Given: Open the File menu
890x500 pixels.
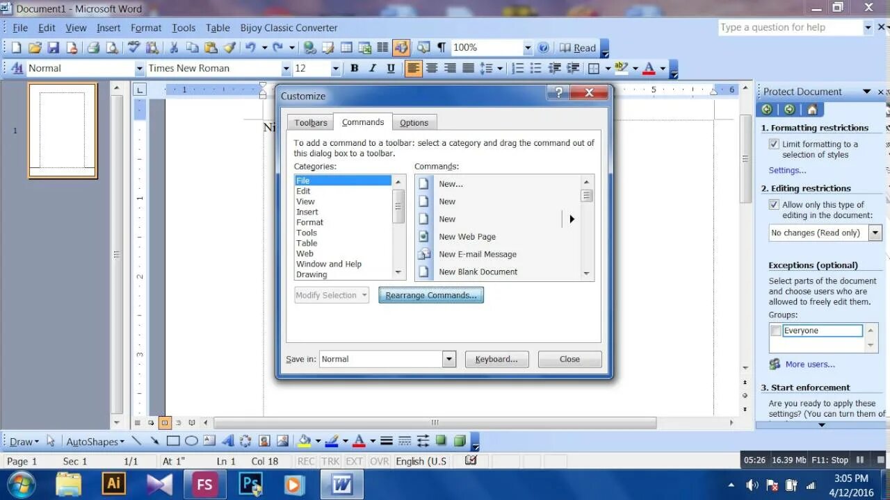Looking at the screenshot, I should coord(20,28).
